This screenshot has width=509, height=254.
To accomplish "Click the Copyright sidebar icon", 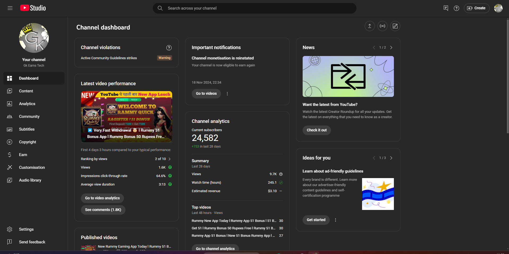I will click(10, 142).
